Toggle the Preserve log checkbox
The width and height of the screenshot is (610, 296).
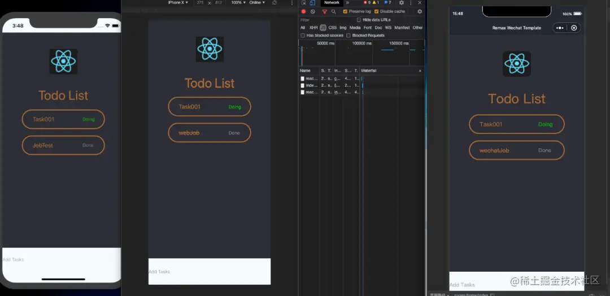point(345,12)
